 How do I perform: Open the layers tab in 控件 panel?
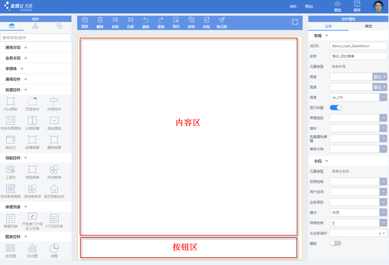coord(12,26)
